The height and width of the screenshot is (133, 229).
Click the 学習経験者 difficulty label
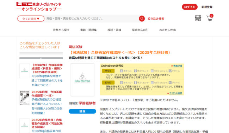[x=87, y=103]
